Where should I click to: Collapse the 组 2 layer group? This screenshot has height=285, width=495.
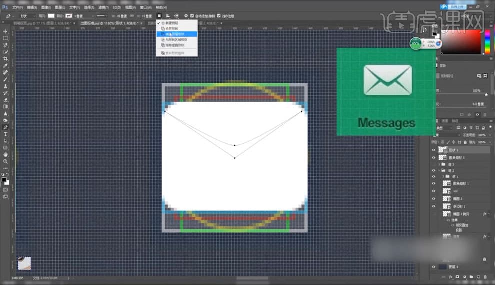(x=439, y=170)
